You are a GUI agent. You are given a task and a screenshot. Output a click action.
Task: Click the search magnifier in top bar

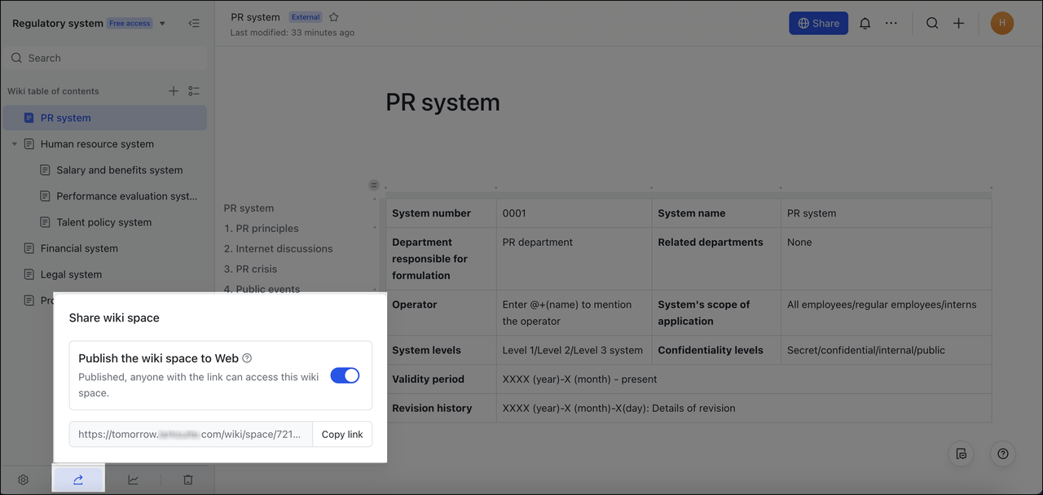pos(932,24)
